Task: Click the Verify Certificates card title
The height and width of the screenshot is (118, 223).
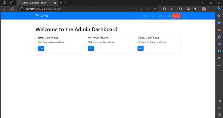Action: pos(98,38)
